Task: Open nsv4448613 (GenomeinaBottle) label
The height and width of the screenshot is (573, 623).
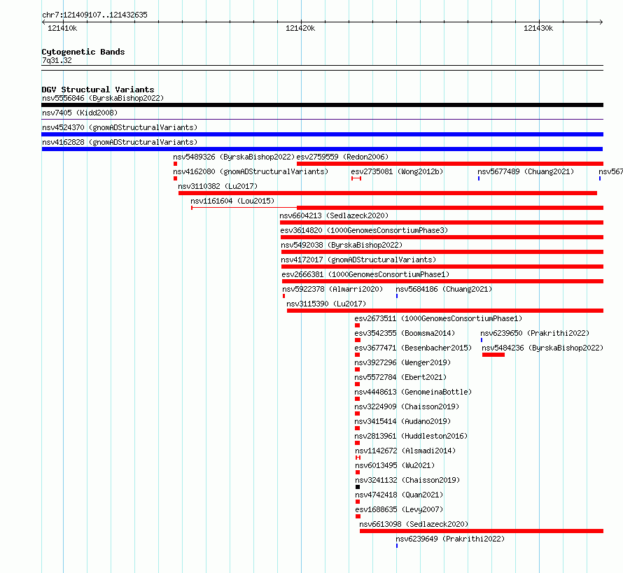Action: (413, 392)
